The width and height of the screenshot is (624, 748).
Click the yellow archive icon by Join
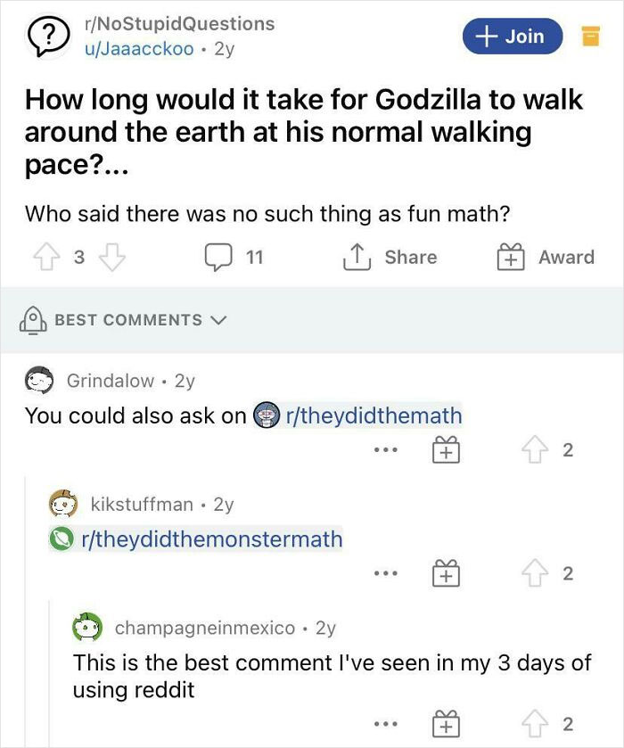point(590,37)
